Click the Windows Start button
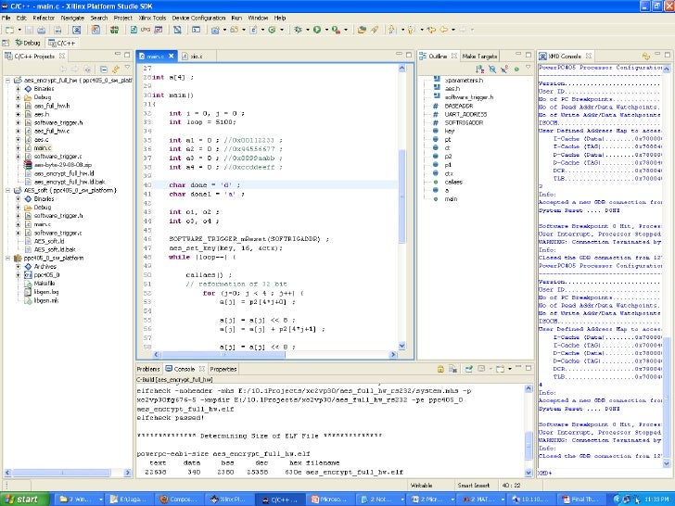 tap(22, 499)
